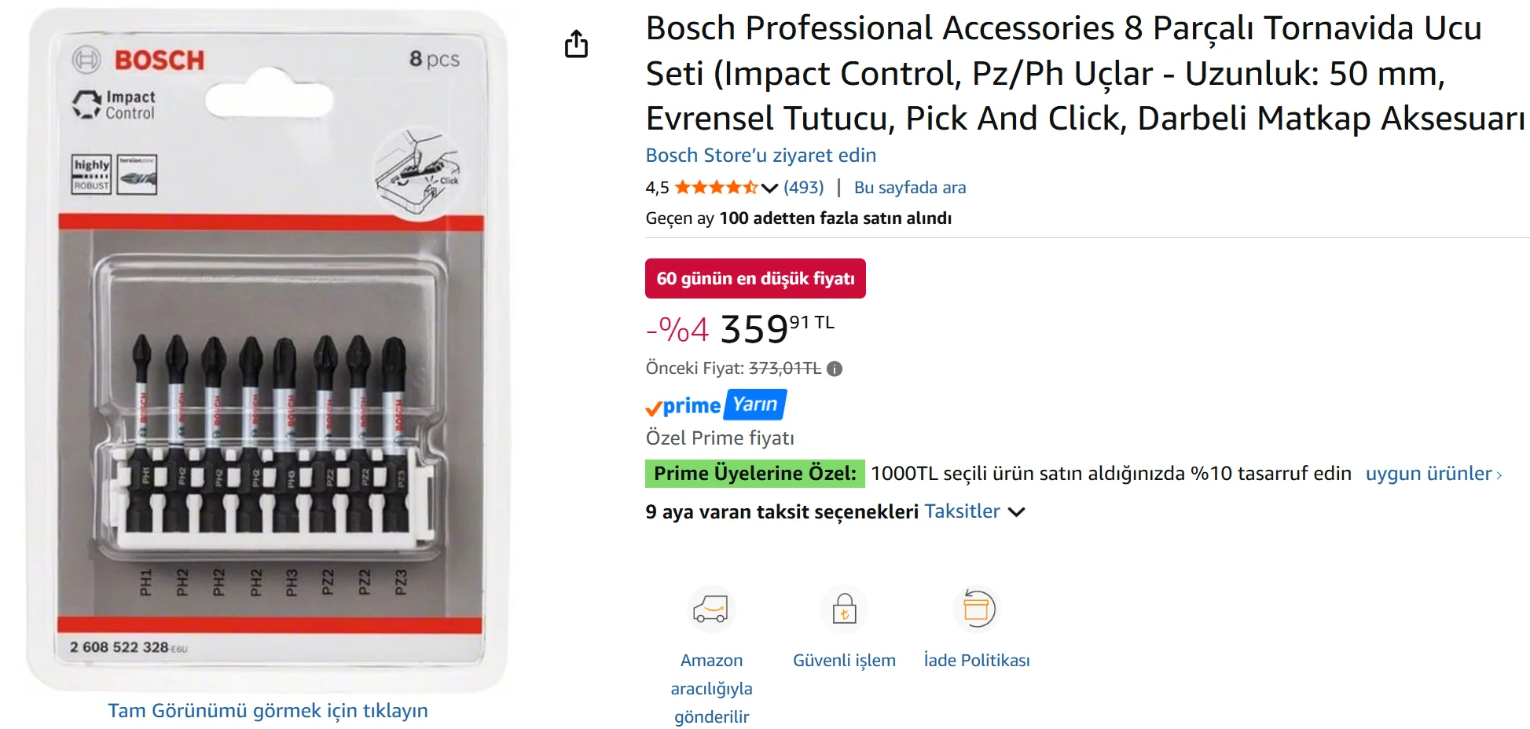This screenshot has width=1530, height=729.
Task: Click the Güvenli işlem padlock icon
Action: point(844,609)
